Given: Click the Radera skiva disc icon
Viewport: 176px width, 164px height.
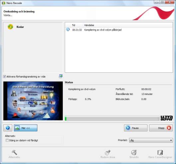Looking at the screenshot, I should (108, 154).
